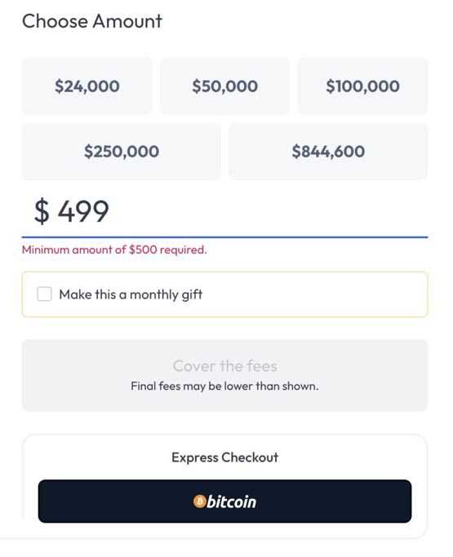Click empty space inside the monthly gift box
This screenshot has height=557, width=453.
[x=313, y=294]
